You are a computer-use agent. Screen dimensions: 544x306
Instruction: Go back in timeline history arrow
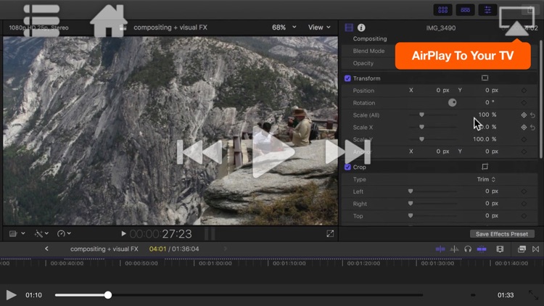pos(46,249)
